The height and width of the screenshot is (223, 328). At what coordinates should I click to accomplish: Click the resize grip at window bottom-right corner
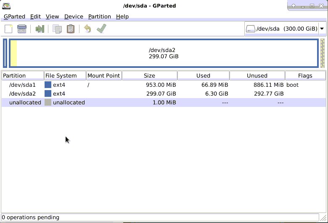[323, 218]
